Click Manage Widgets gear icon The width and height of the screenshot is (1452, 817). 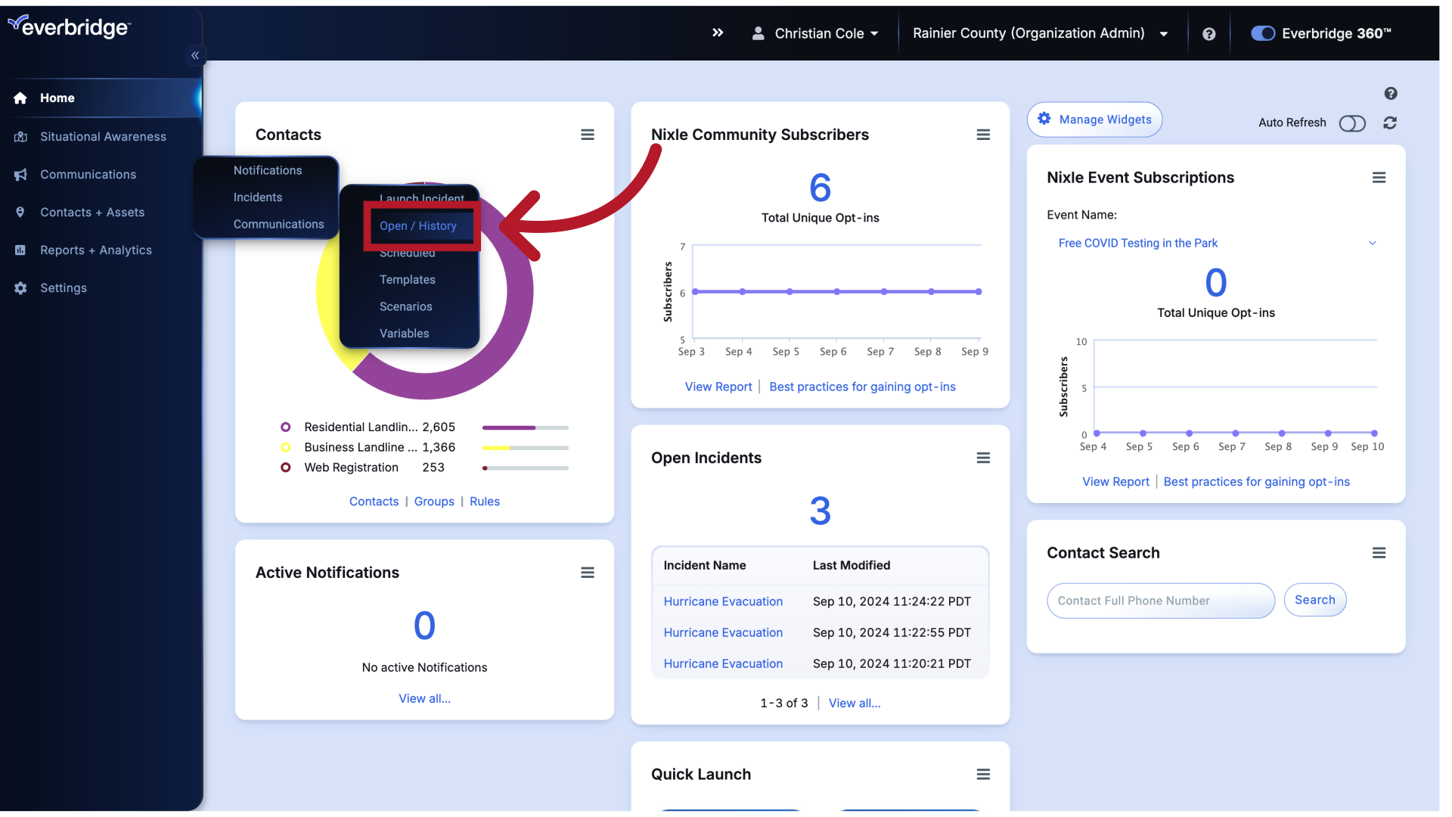coord(1044,119)
